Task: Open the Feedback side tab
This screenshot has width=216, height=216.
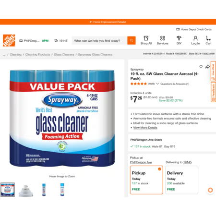Action: click(213, 92)
